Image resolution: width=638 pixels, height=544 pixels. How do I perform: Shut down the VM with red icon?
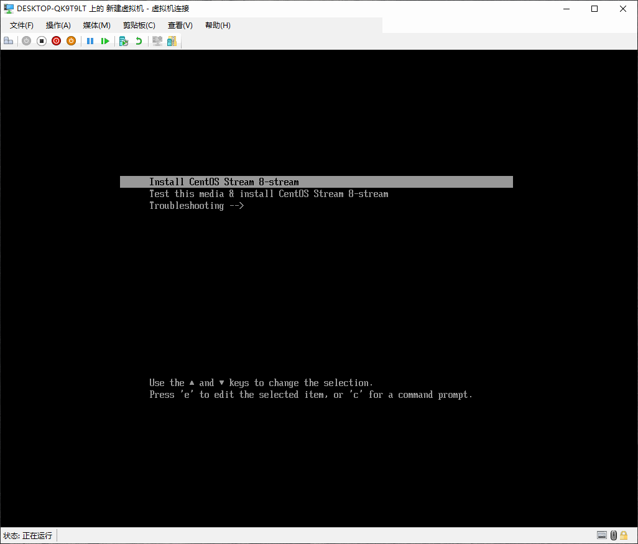tap(56, 40)
